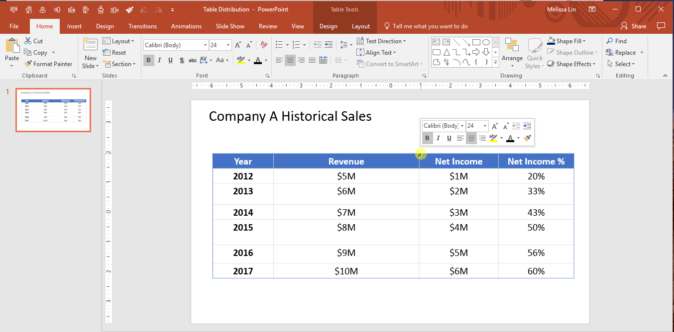Apply Bold formatting from the Font group

tap(148, 60)
